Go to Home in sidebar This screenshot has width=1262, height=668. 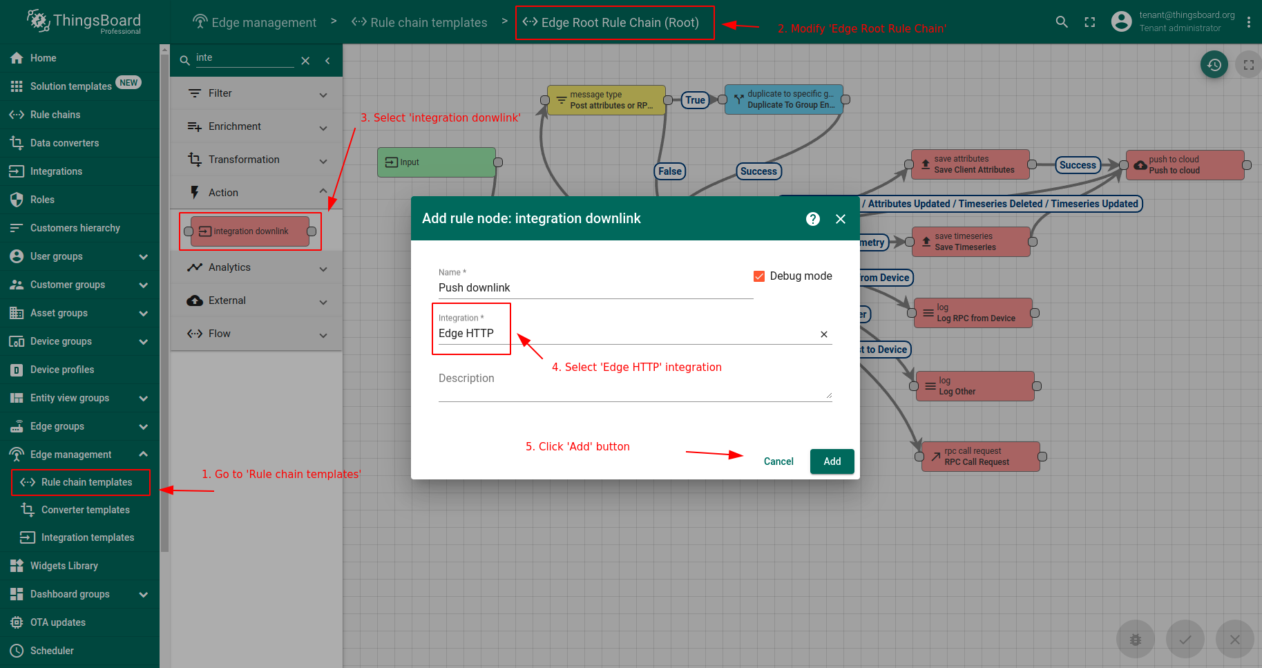[79, 58]
